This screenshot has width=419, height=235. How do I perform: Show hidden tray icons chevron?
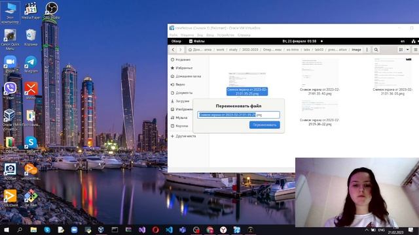tap(367, 230)
